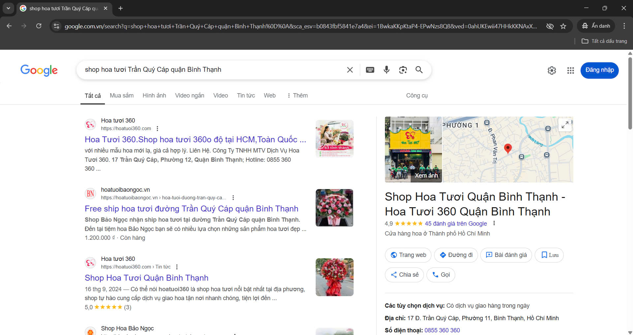Click the magnifier search button
Screen dimensions: 633x335
click(419, 70)
